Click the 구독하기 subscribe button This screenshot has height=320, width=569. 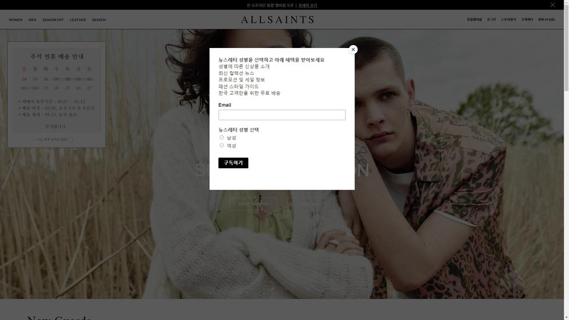[234, 163]
